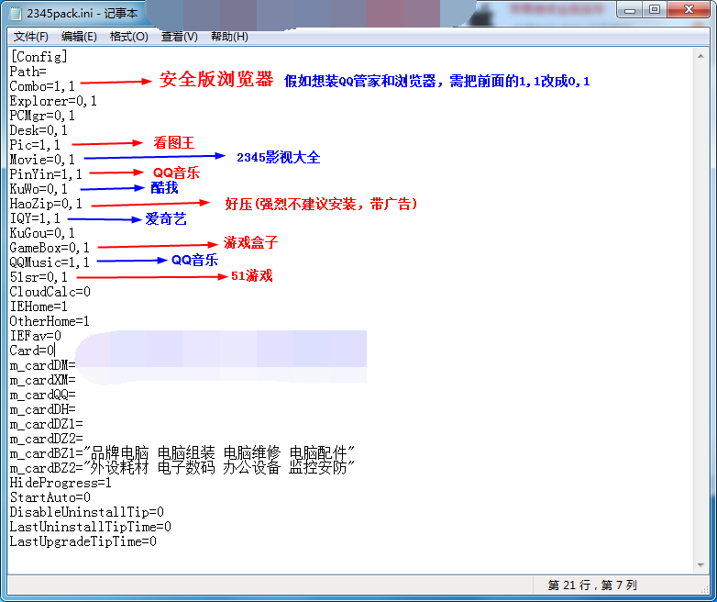Open the 编辑(E) menu
Screen dimensions: 717x602
pos(79,37)
